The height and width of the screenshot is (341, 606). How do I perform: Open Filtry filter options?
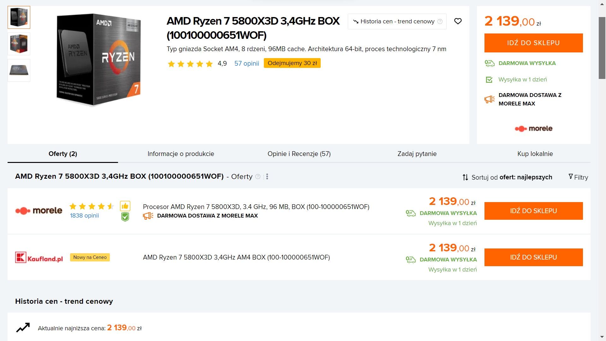pyautogui.click(x=578, y=177)
